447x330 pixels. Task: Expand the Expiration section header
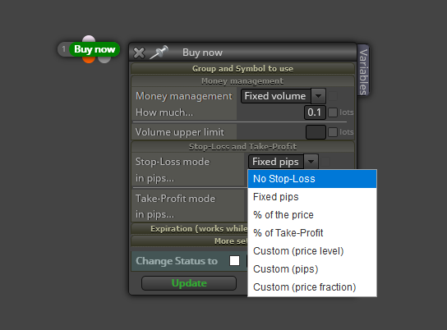coord(190,229)
